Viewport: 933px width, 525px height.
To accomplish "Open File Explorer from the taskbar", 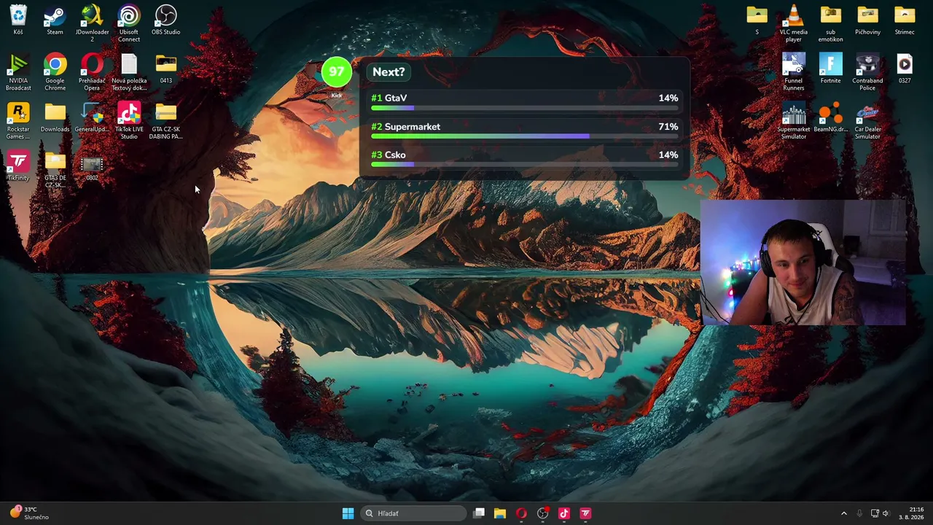I will pyautogui.click(x=500, y=513).
